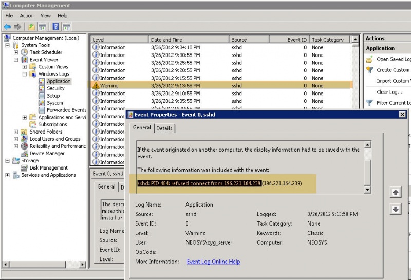Click Clear Log in Actions pane
The height and width of the screenshot is (280, 411).
tap(389, 92)
